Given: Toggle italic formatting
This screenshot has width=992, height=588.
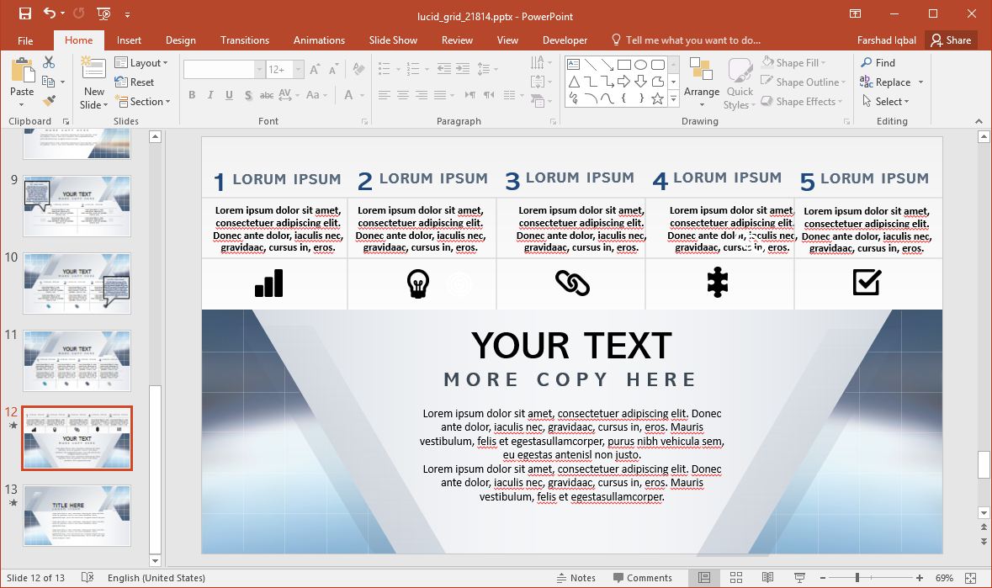Looking at the screenshot, I should tap(210, 96).
